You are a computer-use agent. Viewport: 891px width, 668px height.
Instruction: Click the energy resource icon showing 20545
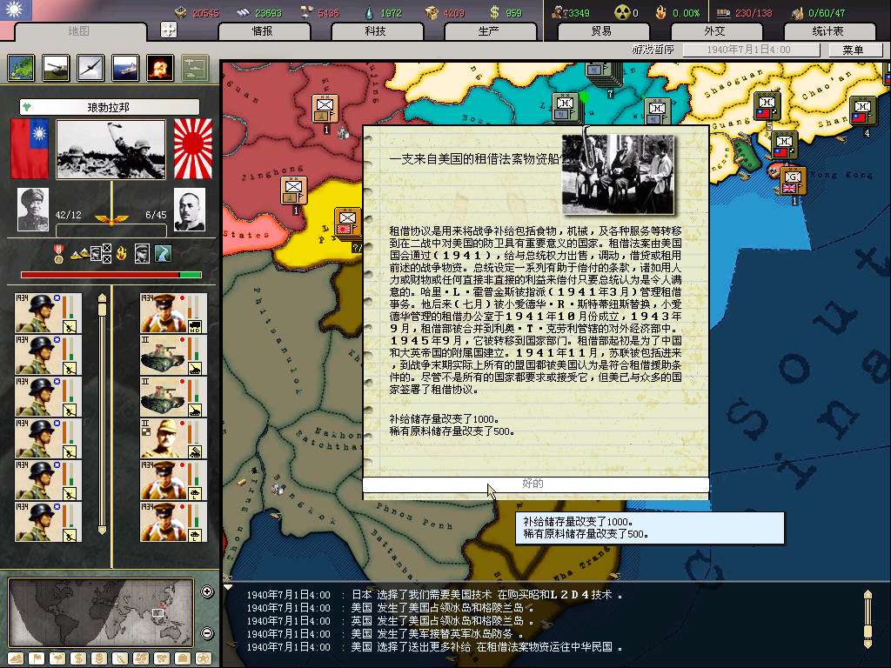click(x=180, y=12)
